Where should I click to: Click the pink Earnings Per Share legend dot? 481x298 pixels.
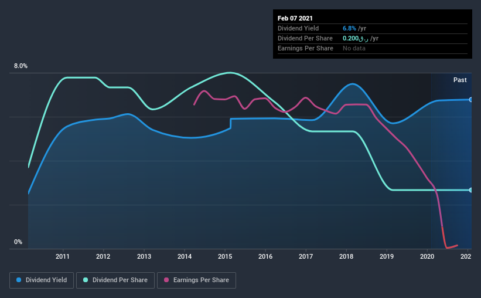click(166, 280)
